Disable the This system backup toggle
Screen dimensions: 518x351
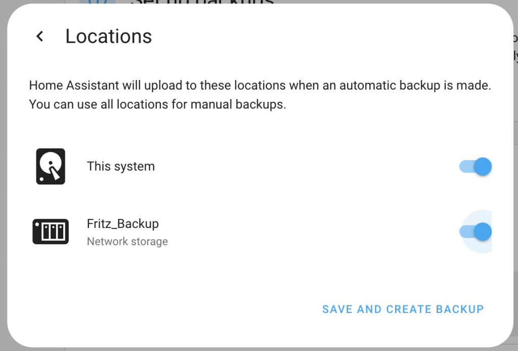pyautogui.click(x=476, y=166)
